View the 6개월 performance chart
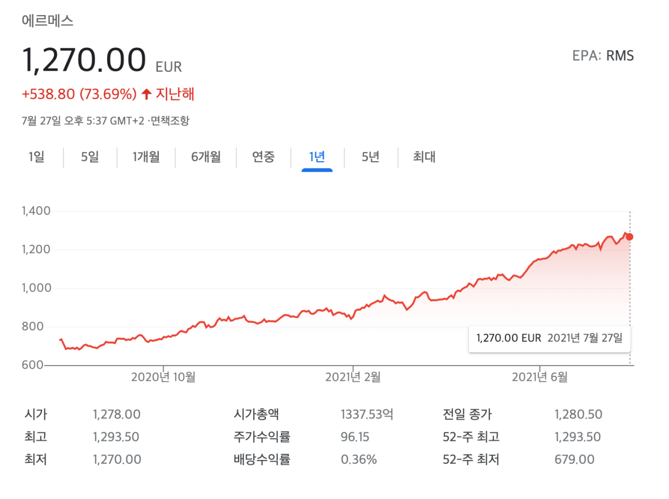 pyautogui.click(x=205, y=157)
